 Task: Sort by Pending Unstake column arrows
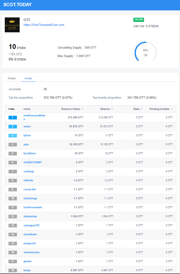click(x=172, y=109)
